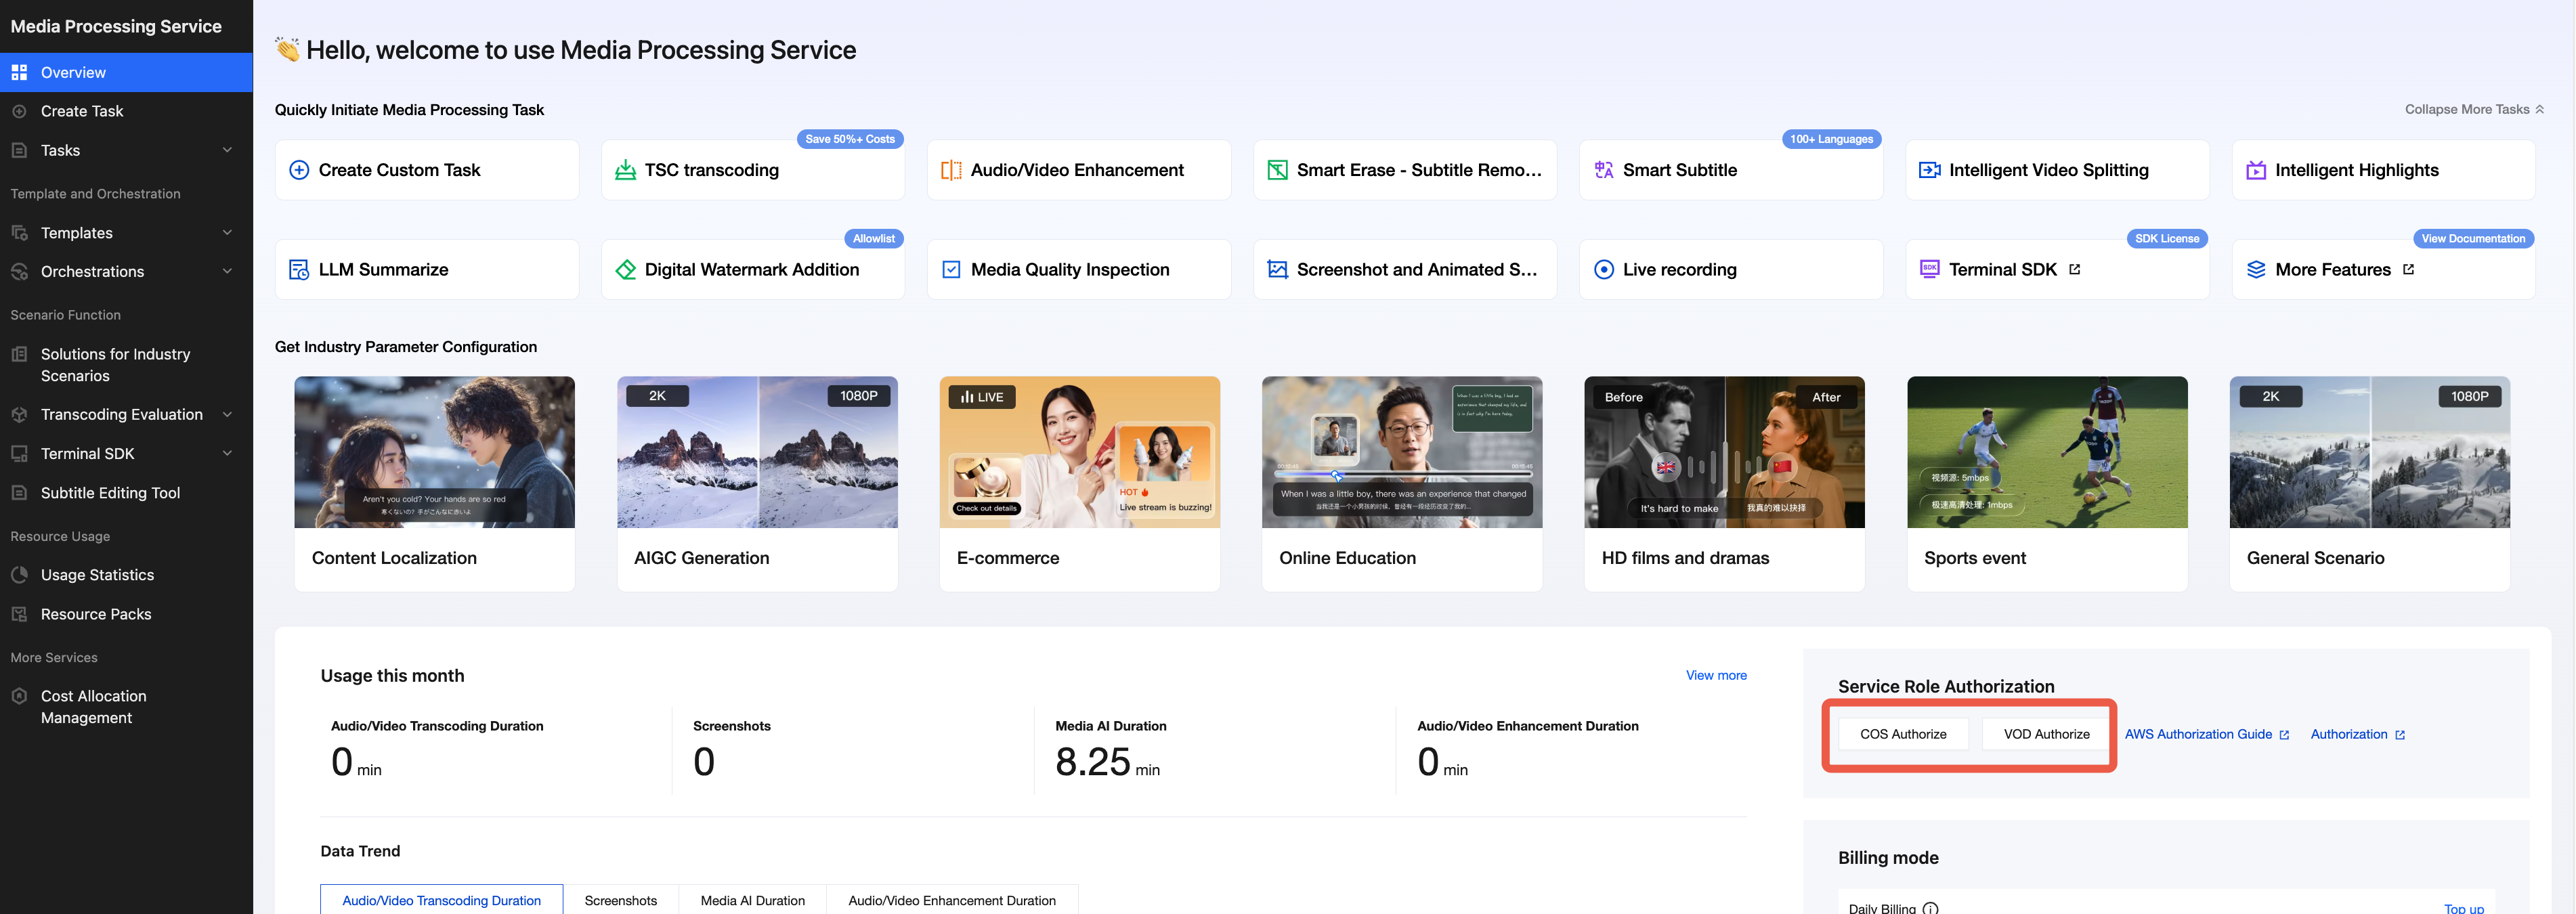
Task: Click the Media Quality Inspection icon
Action: click(951, 269)
